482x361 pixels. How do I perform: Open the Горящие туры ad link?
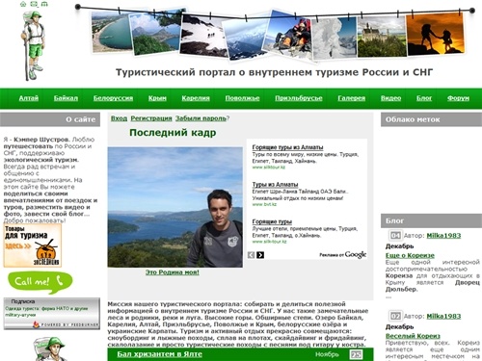pyautogui.click(x=272, y=221)
